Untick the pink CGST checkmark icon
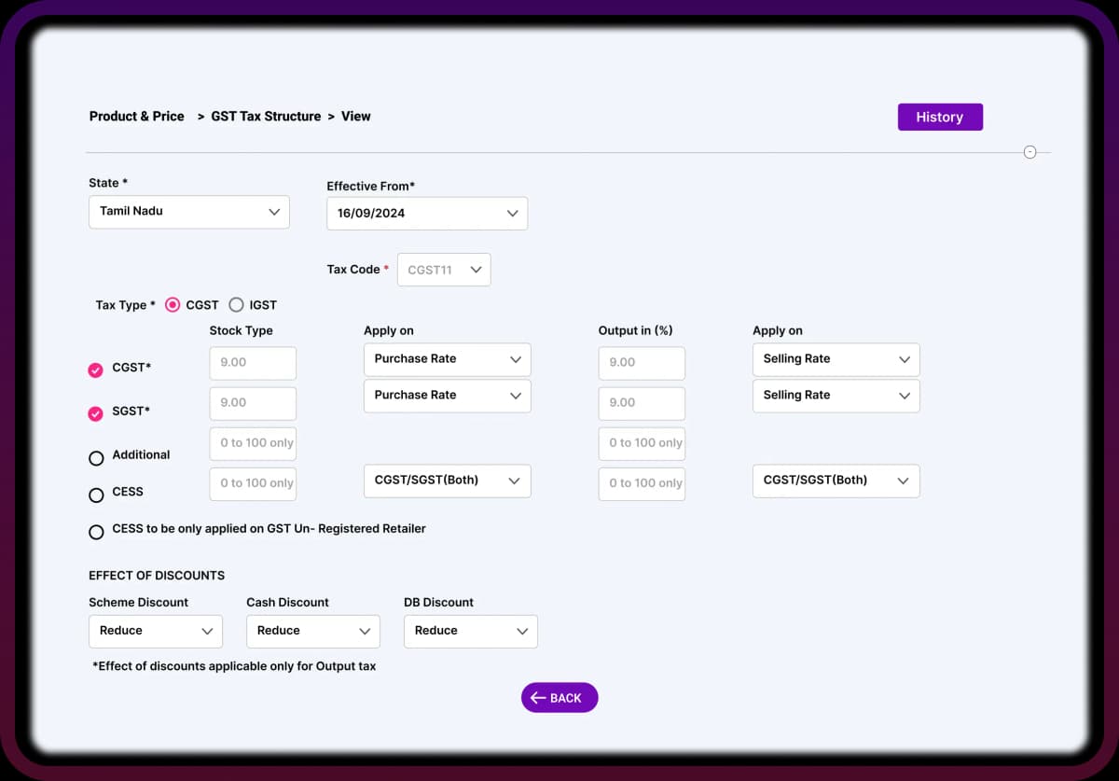The image size is (1119, 781). [95, 370]
